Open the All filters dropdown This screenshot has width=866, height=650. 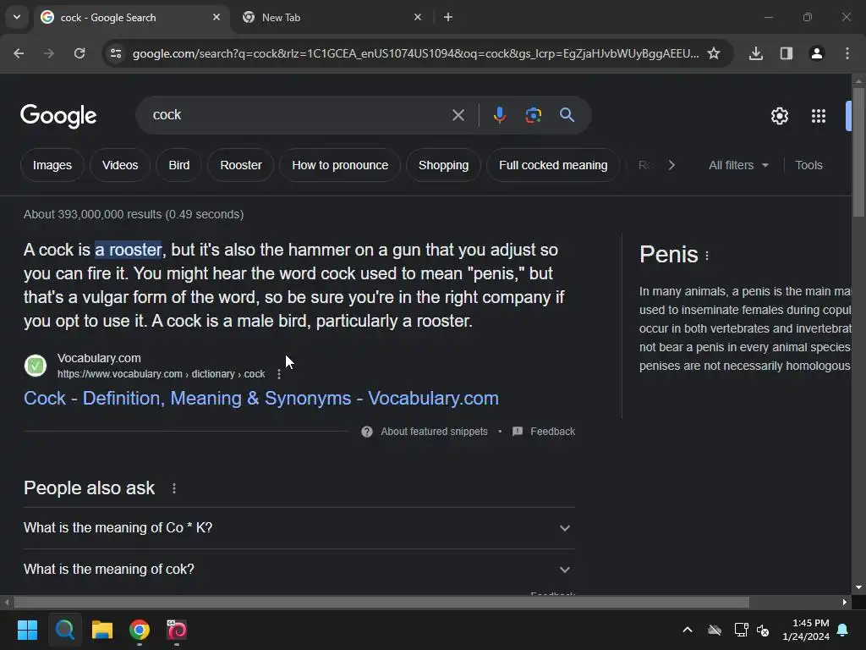[x=738, y=165]
